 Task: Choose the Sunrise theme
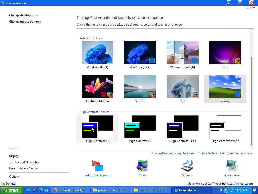[x=140, y=89]
